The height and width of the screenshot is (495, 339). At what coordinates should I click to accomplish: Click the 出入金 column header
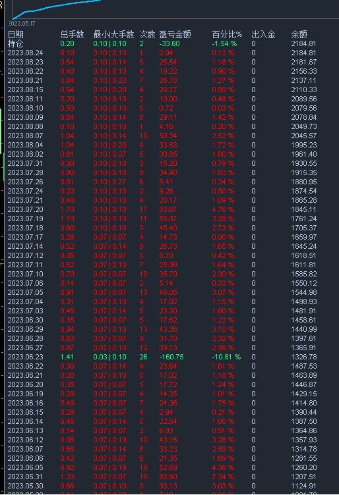coord(263,34)
